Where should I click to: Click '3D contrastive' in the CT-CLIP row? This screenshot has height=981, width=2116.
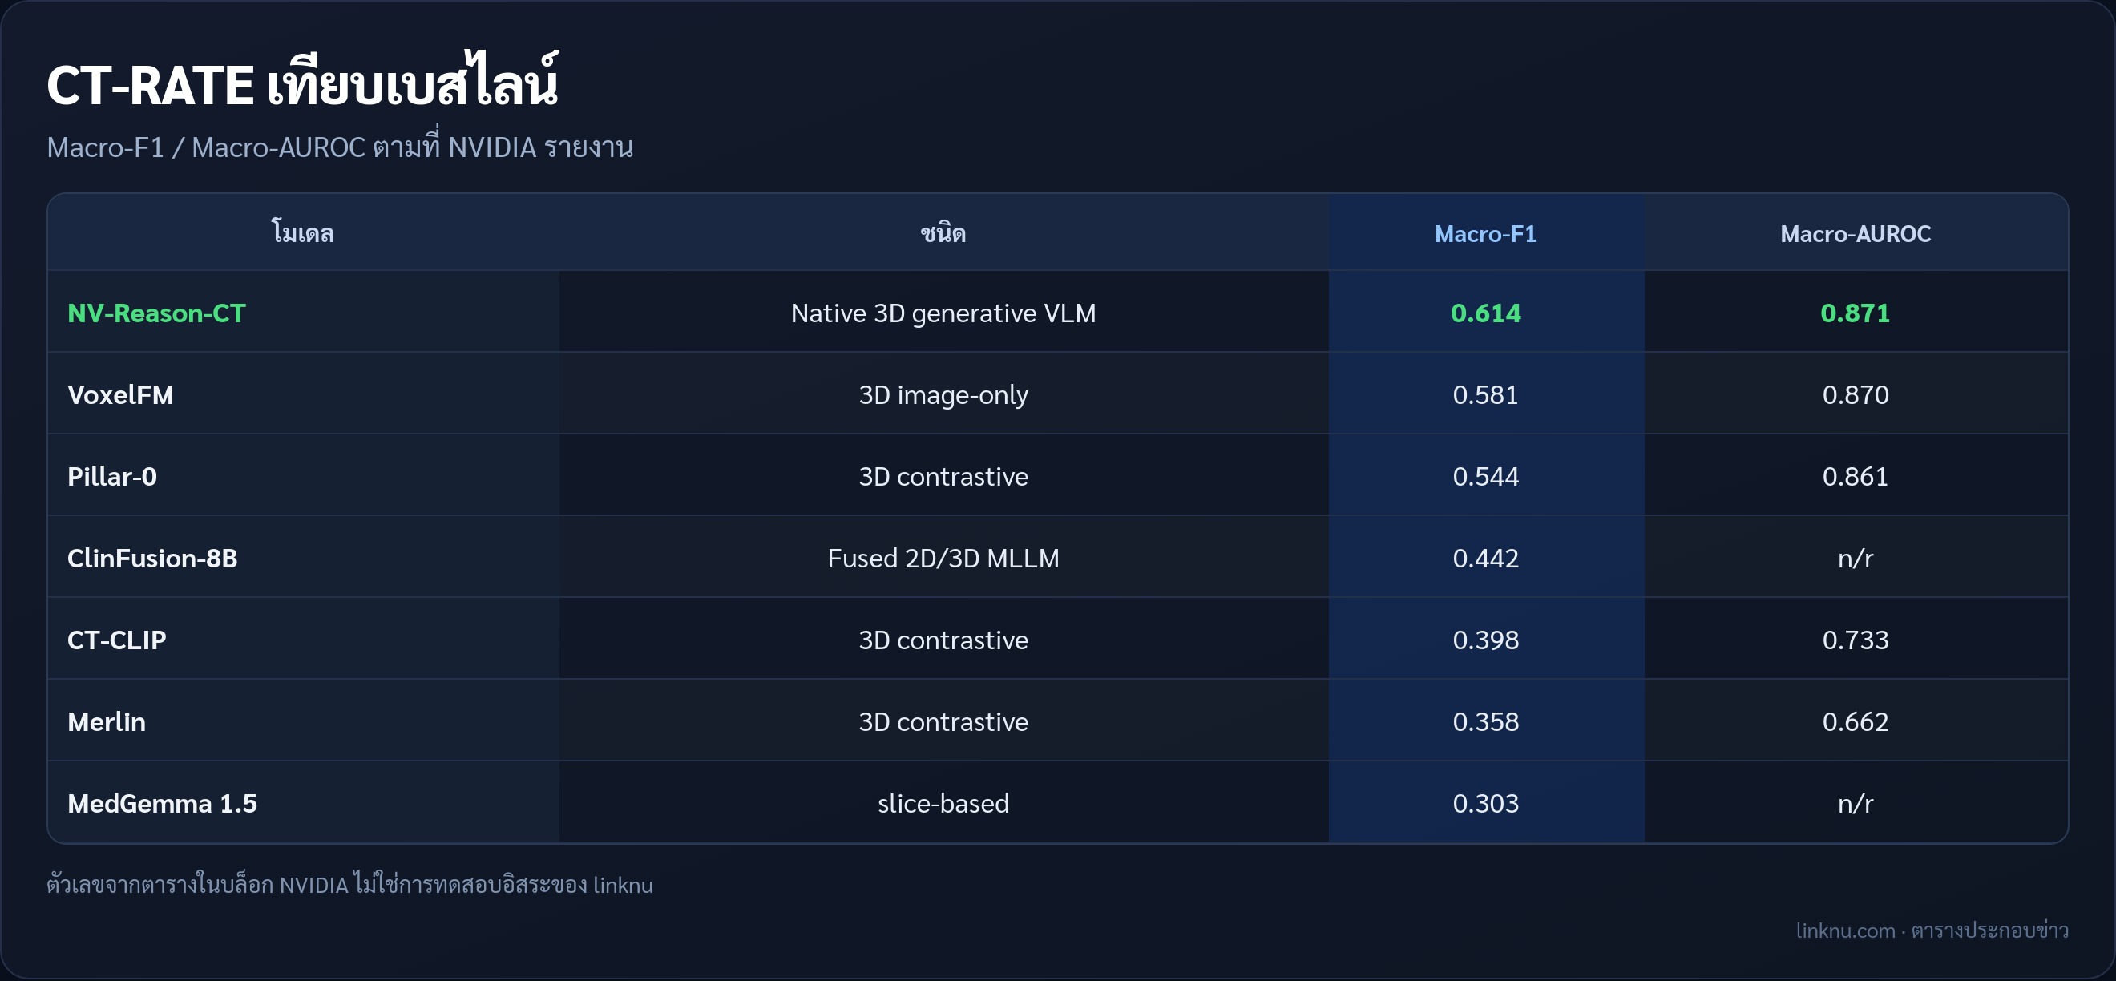[943, 640]
